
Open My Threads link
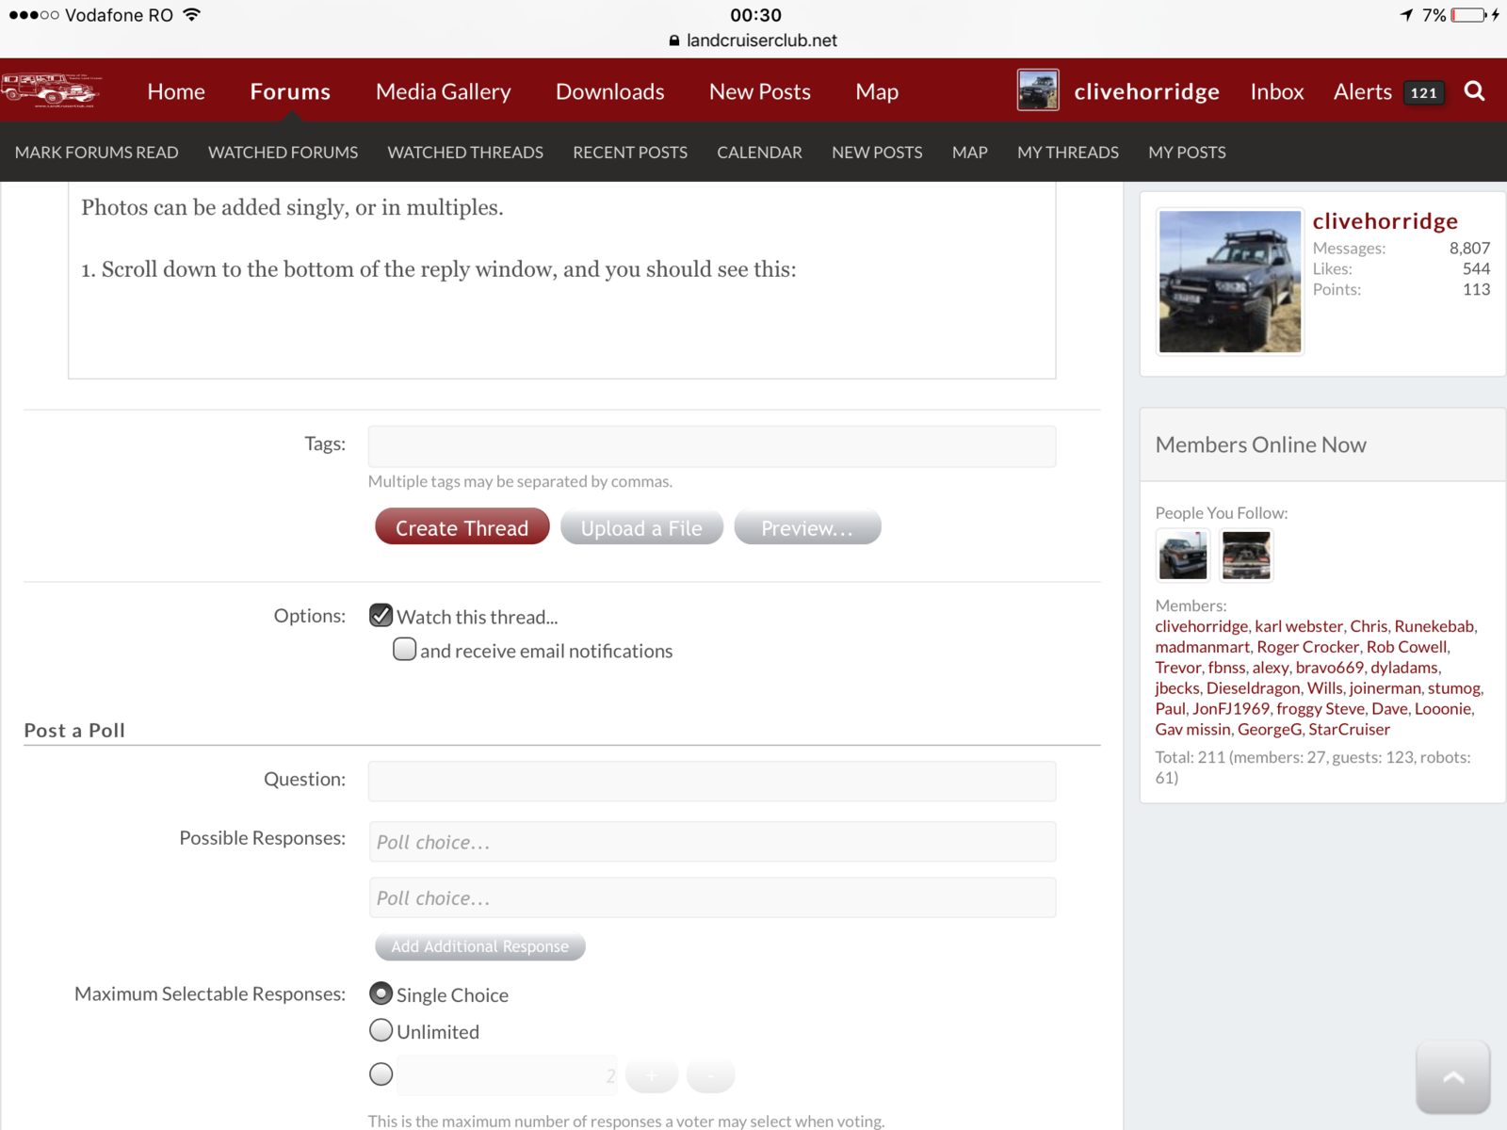(1067, 153)
